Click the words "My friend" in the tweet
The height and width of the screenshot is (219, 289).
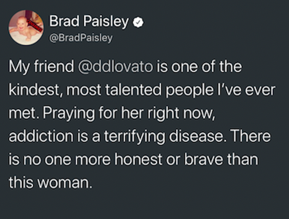(41, 67)
